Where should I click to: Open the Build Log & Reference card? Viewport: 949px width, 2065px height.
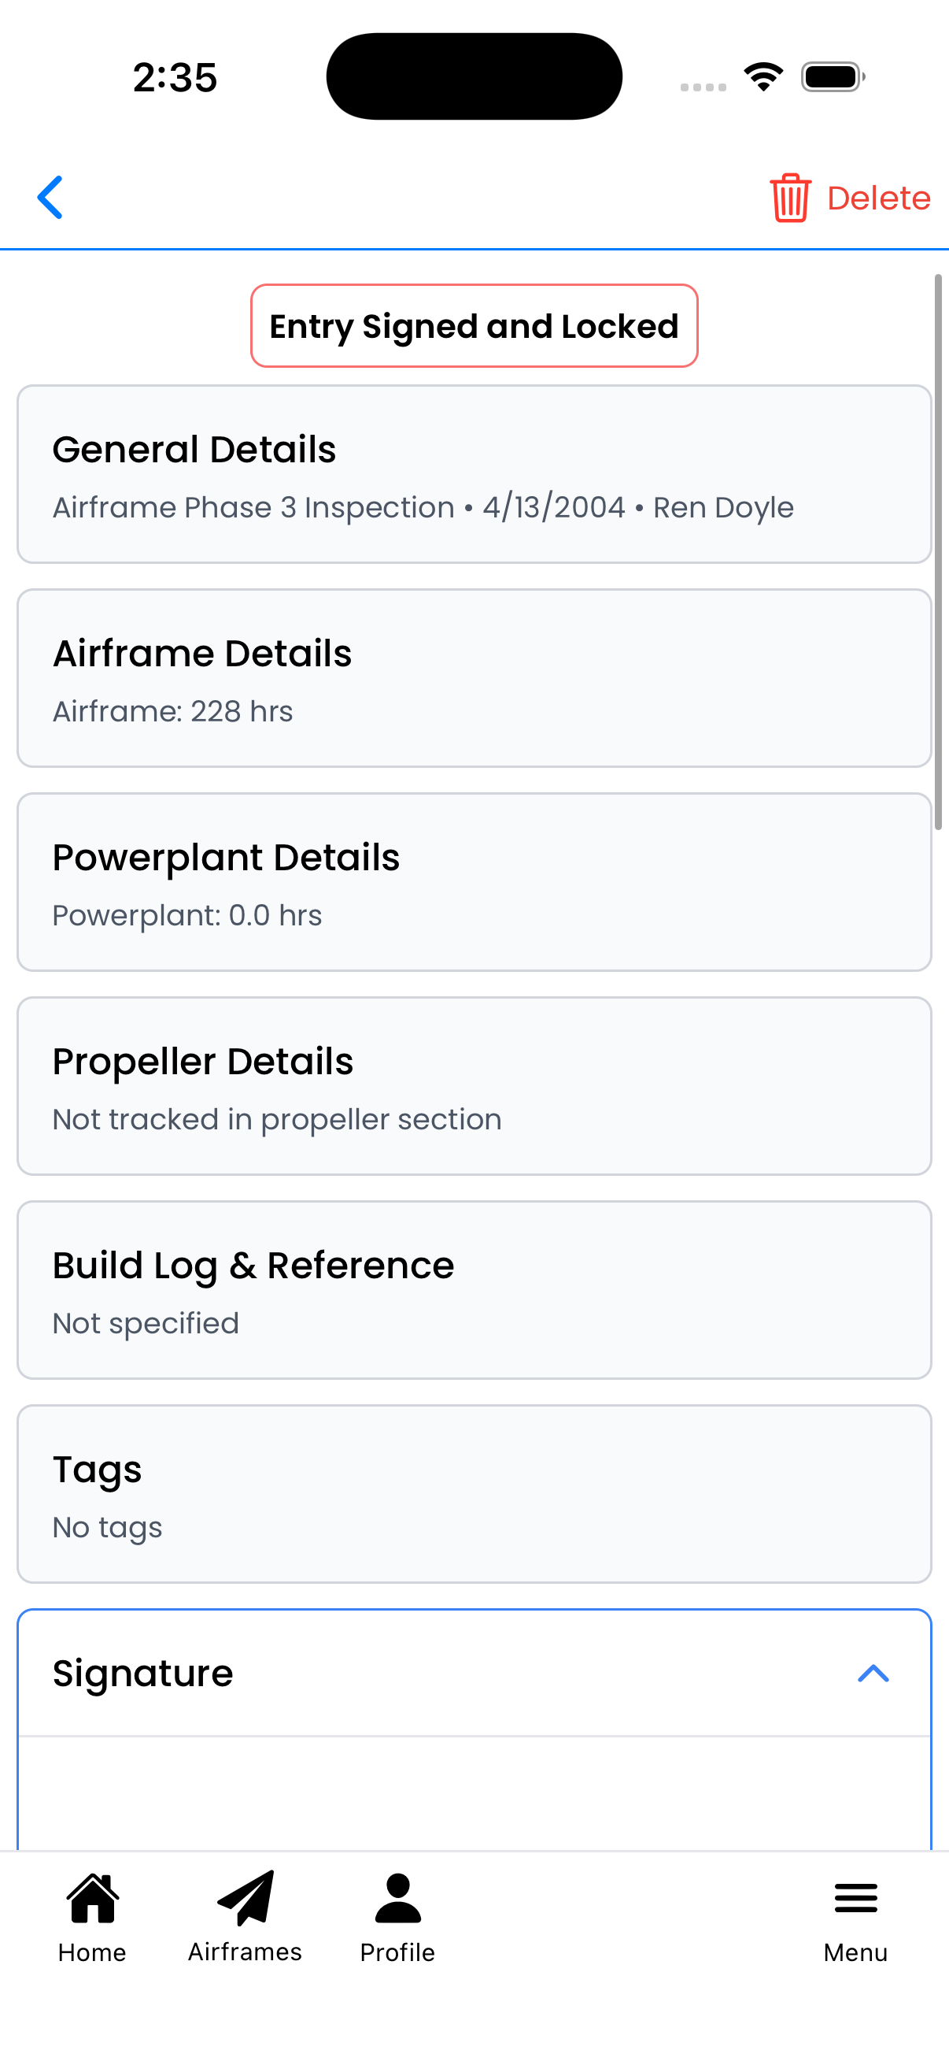click(x=474, y=1290)
